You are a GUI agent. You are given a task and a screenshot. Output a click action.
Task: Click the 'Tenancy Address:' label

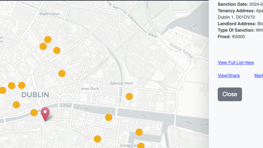click(236, 11)
